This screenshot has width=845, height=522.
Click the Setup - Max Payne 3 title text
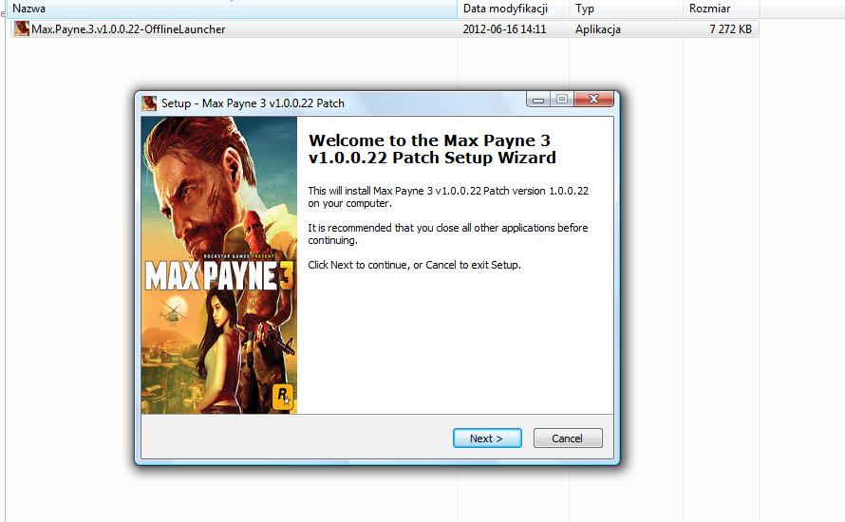pyautogui.click(x=253, y=103)
